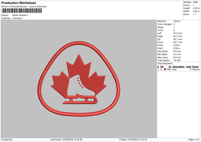The height and width of the screenshot is (142, 201).
Task: Click the Width value 4.82 in
Action: coord(196,11)
